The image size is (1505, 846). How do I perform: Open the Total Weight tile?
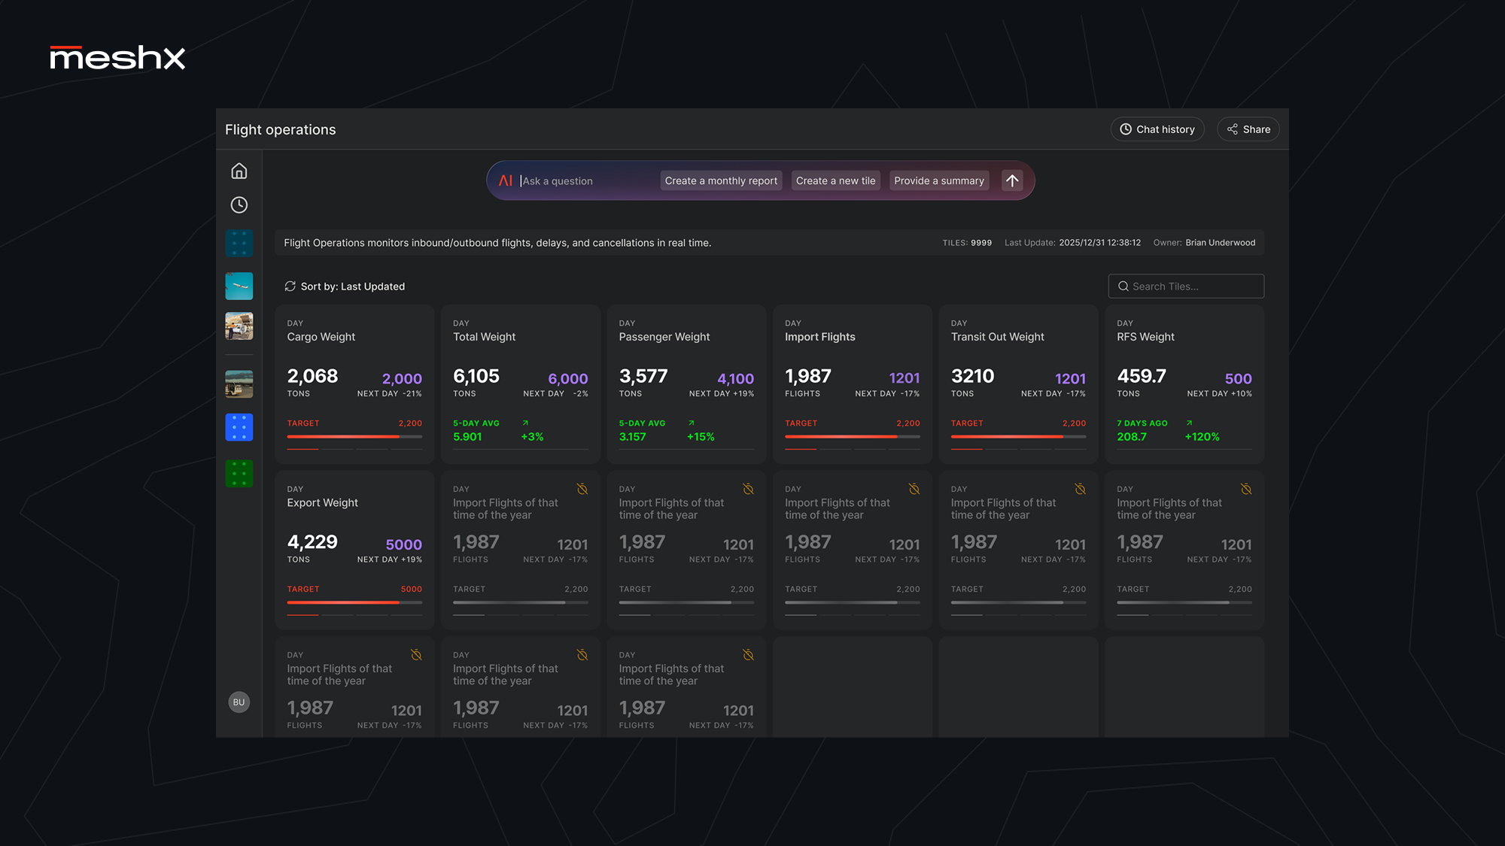click(521, 384)
